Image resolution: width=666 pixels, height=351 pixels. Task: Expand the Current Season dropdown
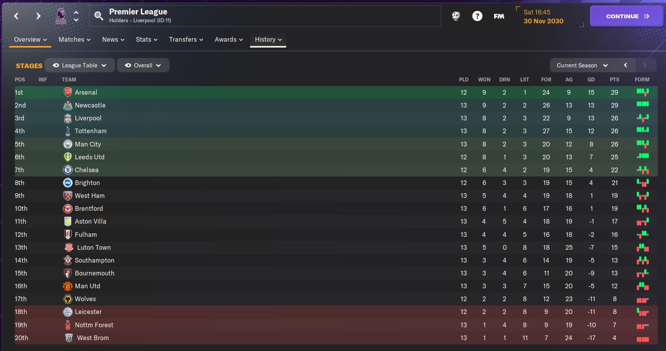pos(582,65)
